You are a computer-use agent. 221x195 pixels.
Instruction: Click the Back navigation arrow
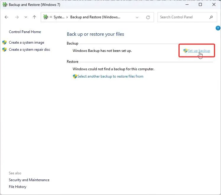point(6,17)
